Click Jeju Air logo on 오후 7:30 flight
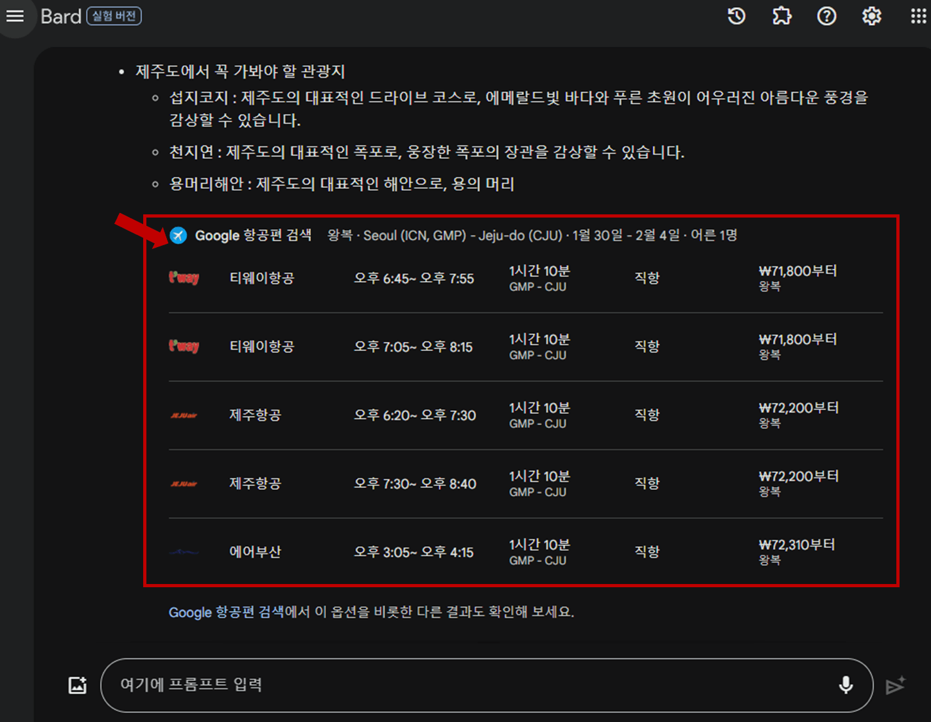The image size is (931, 722). coord(184,484)
